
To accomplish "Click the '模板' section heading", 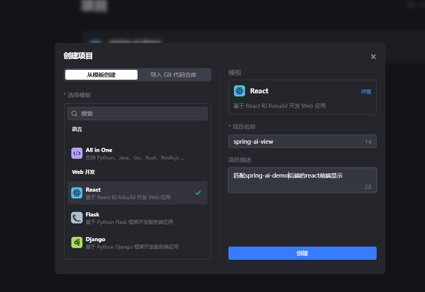I will tap(235, 73).
